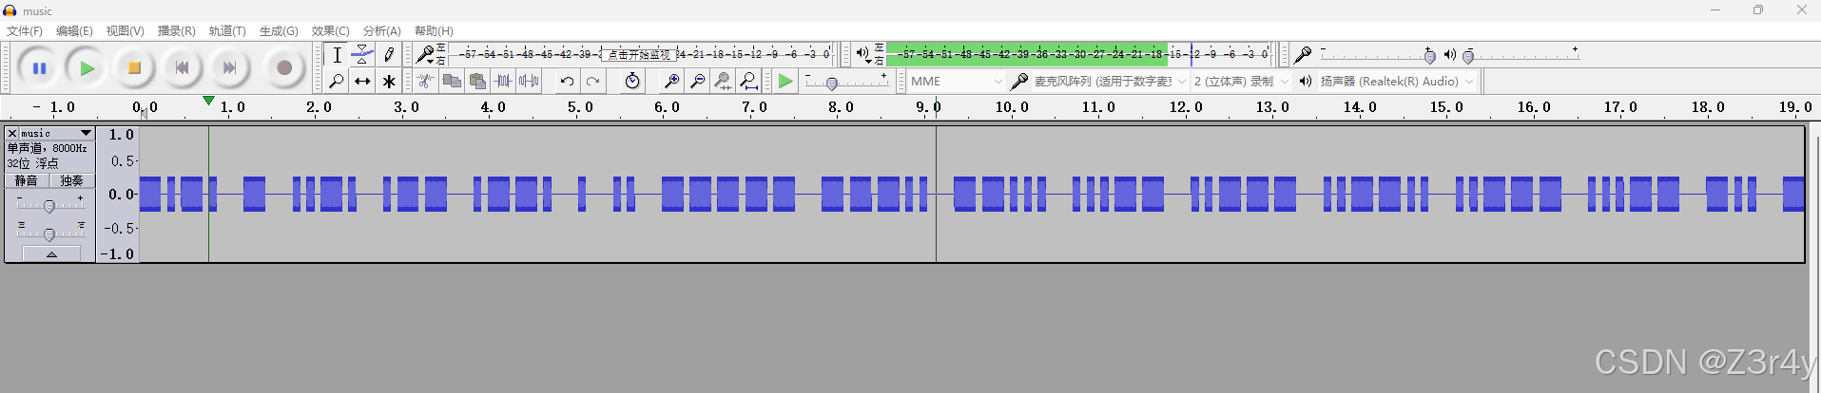
Task: Open the 分析(A) menu
Action: [x=381, y=31]
